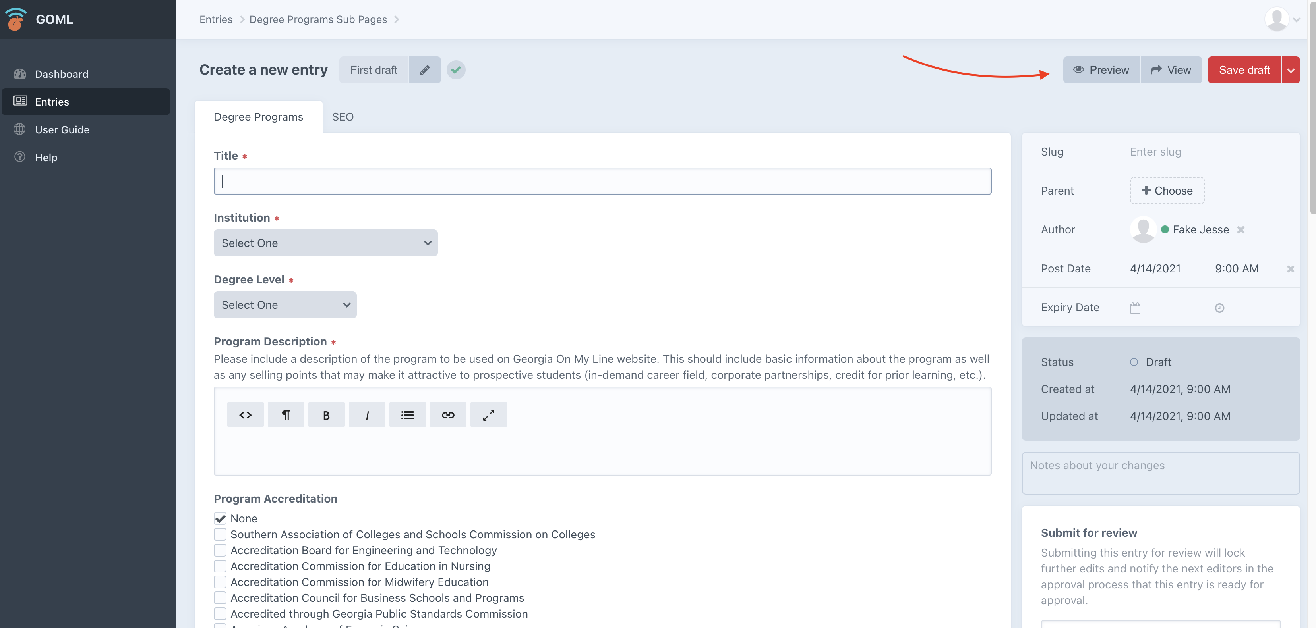Uncheck the None accreditation checkbox
This screenshot has width=1316, height=628.
220,519
